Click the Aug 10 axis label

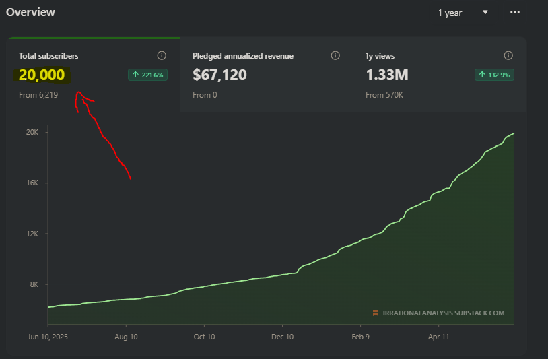[x=126, y=337]
